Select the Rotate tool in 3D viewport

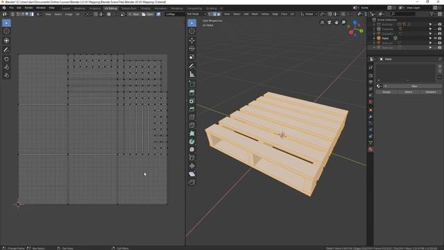tap(192, 49)
